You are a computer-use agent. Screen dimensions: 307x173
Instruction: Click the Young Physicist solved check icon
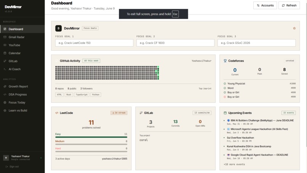click(225, 84)
